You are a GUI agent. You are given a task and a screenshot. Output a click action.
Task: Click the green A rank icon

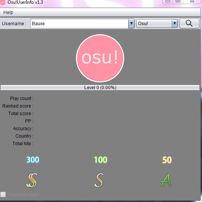pos(166,180)
